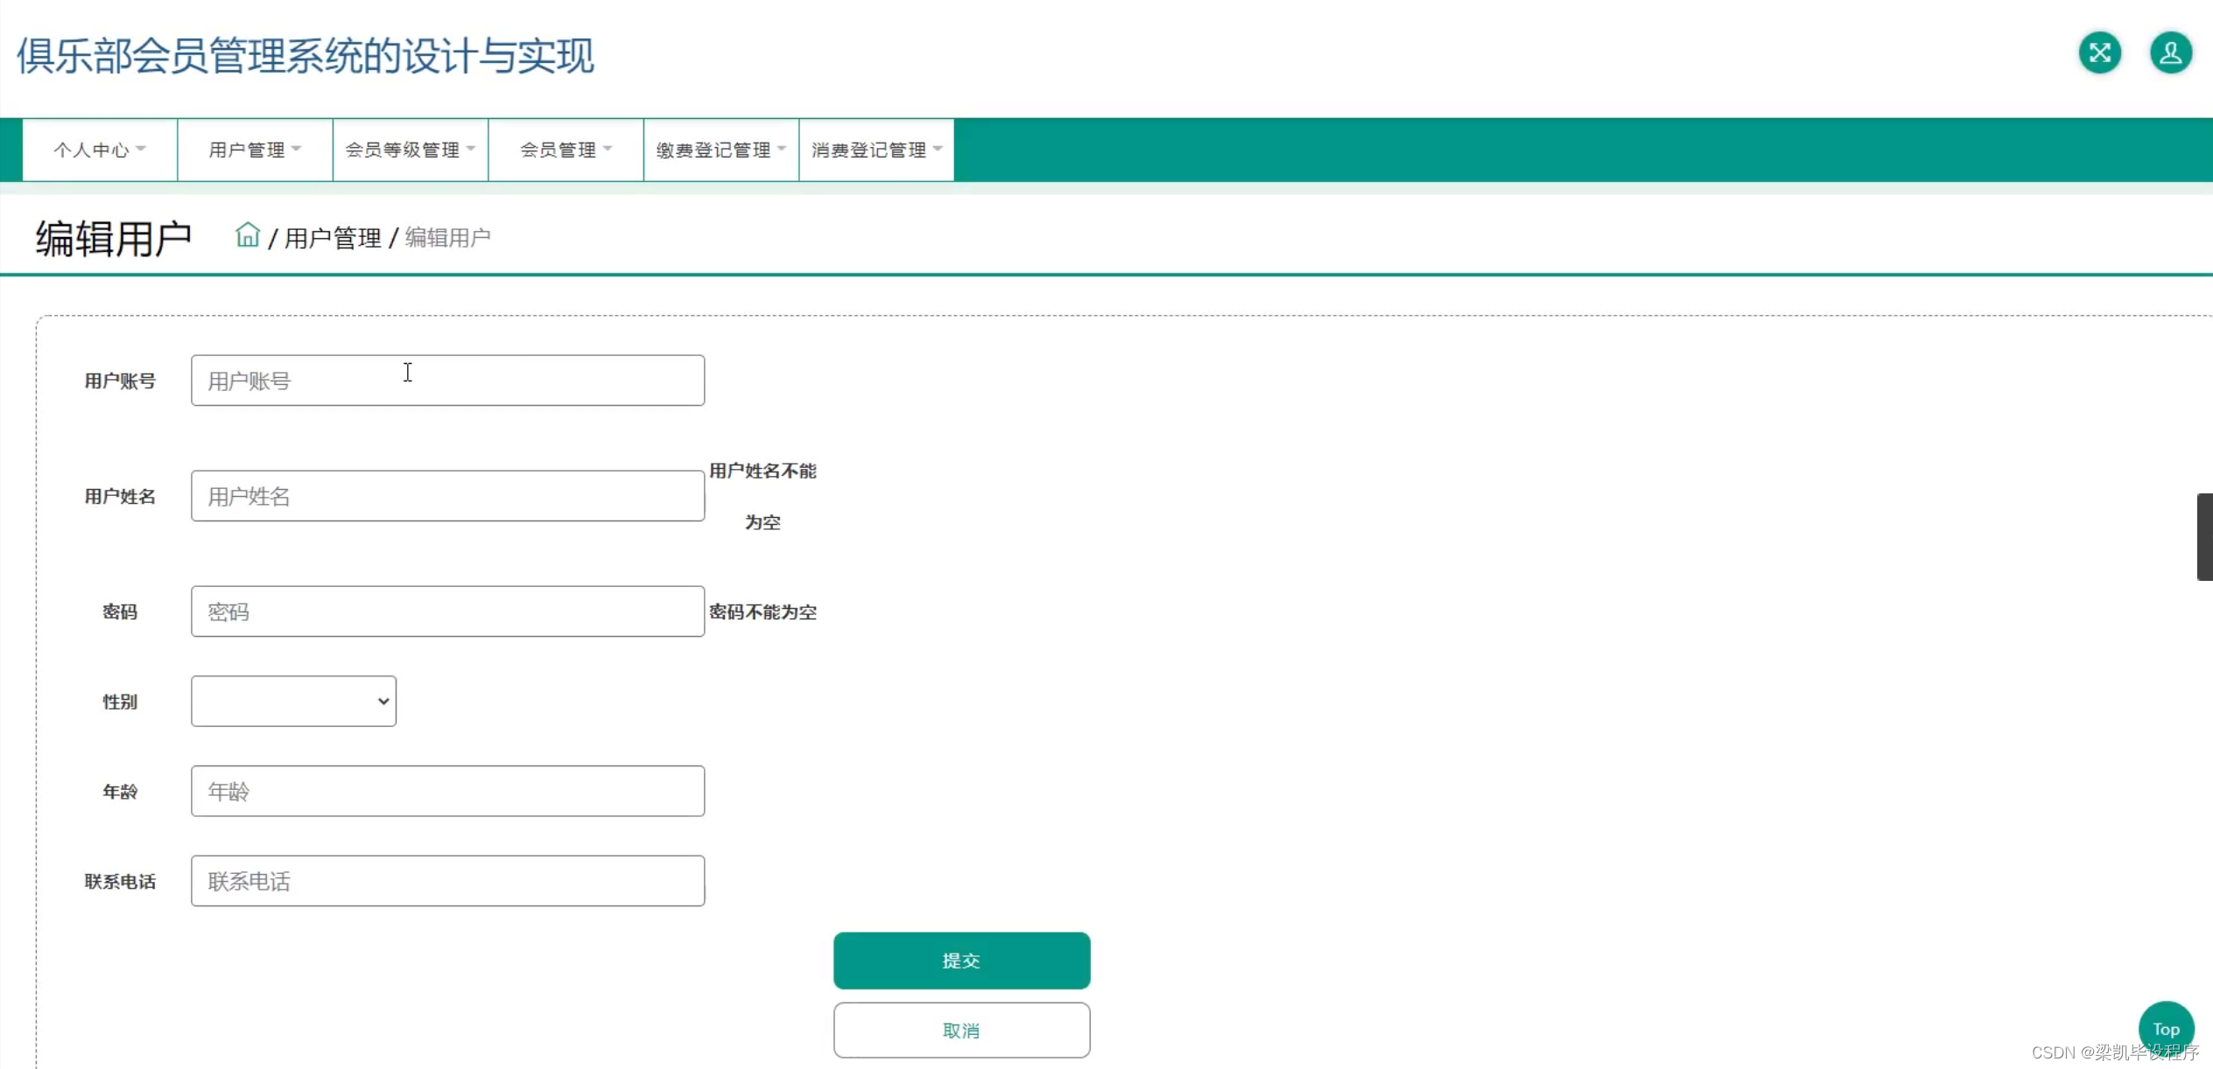2213x1069 pixels.
Task: Expand the 用户管理 menu
Action: (255, 150)
